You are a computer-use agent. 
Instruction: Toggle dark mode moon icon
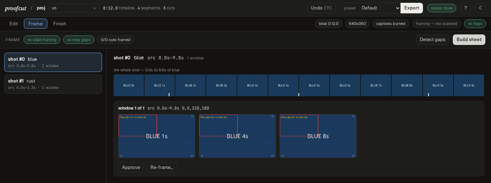pyautogui.click(x=480, y=8)
